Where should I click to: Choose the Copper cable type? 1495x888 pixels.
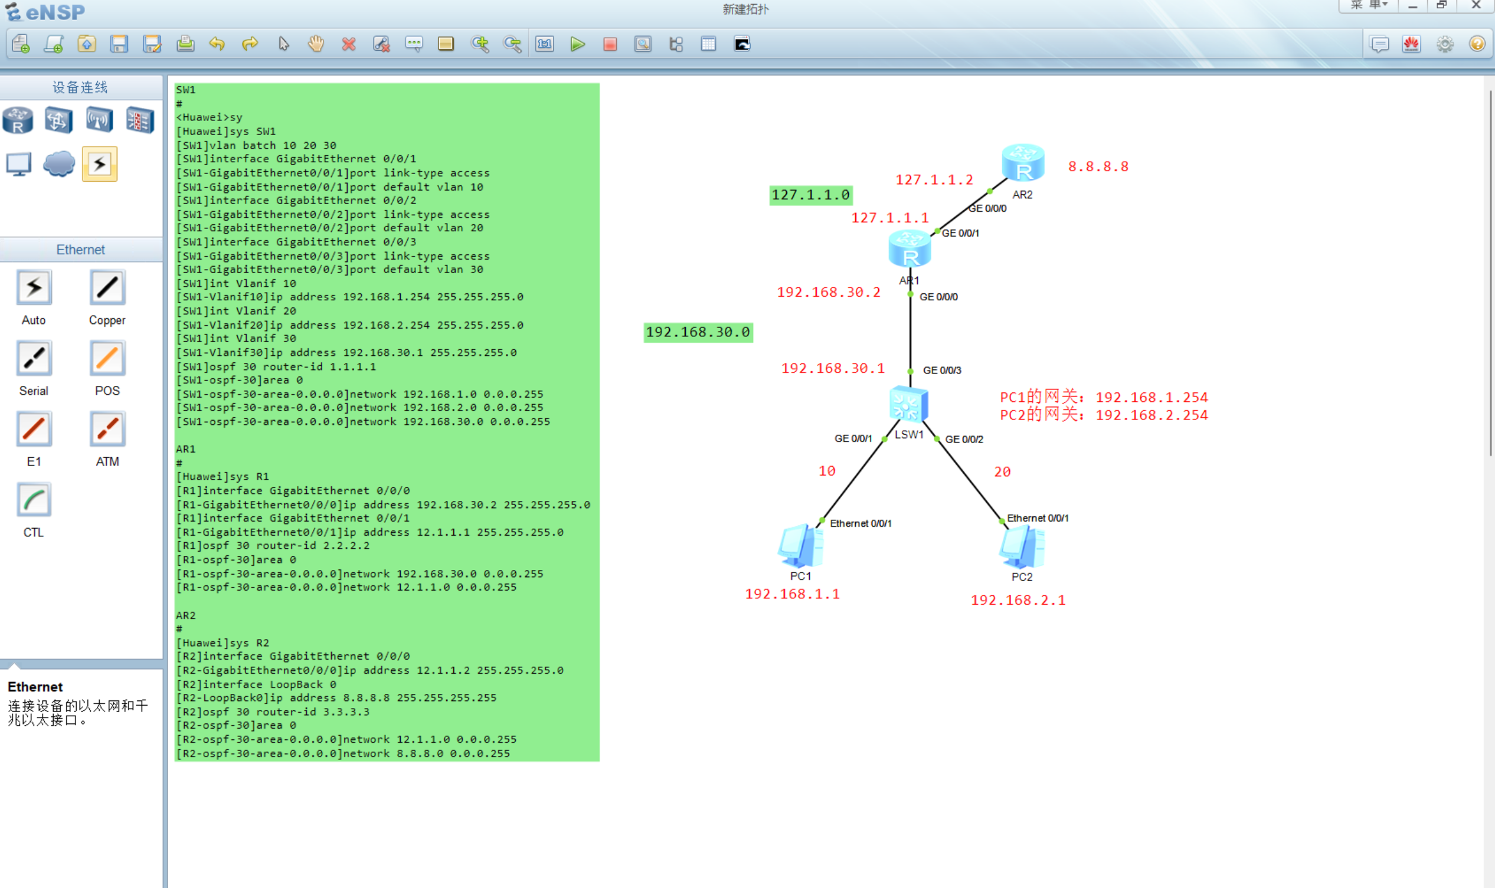point(107,288)
